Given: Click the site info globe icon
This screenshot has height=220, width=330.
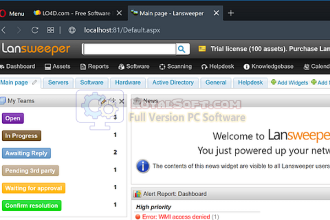Looking at the screenshot, I should pyautogui.click(x=72, y=30).
